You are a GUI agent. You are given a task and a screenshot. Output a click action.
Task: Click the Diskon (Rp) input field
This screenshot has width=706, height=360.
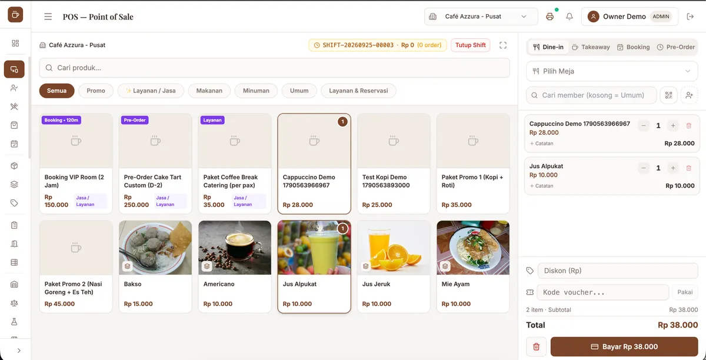(x=618, y=271)
